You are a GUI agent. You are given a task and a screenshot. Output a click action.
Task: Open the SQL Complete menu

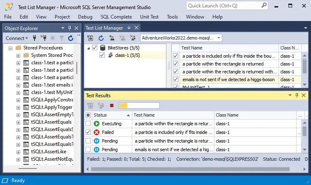click(116, 17)
